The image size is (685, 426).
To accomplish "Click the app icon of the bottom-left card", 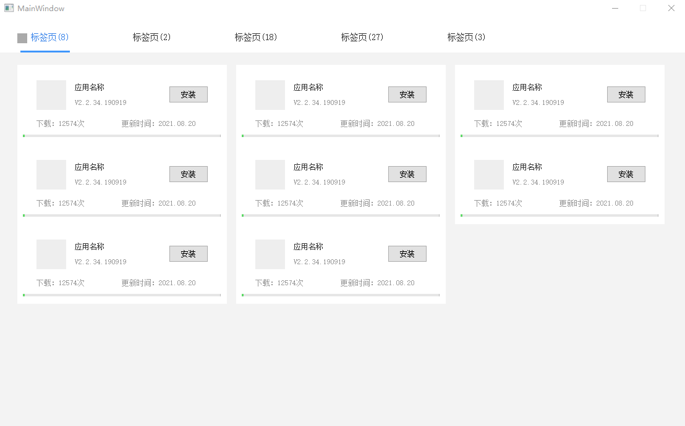I will pyautogui.click(x=51, y=254).
